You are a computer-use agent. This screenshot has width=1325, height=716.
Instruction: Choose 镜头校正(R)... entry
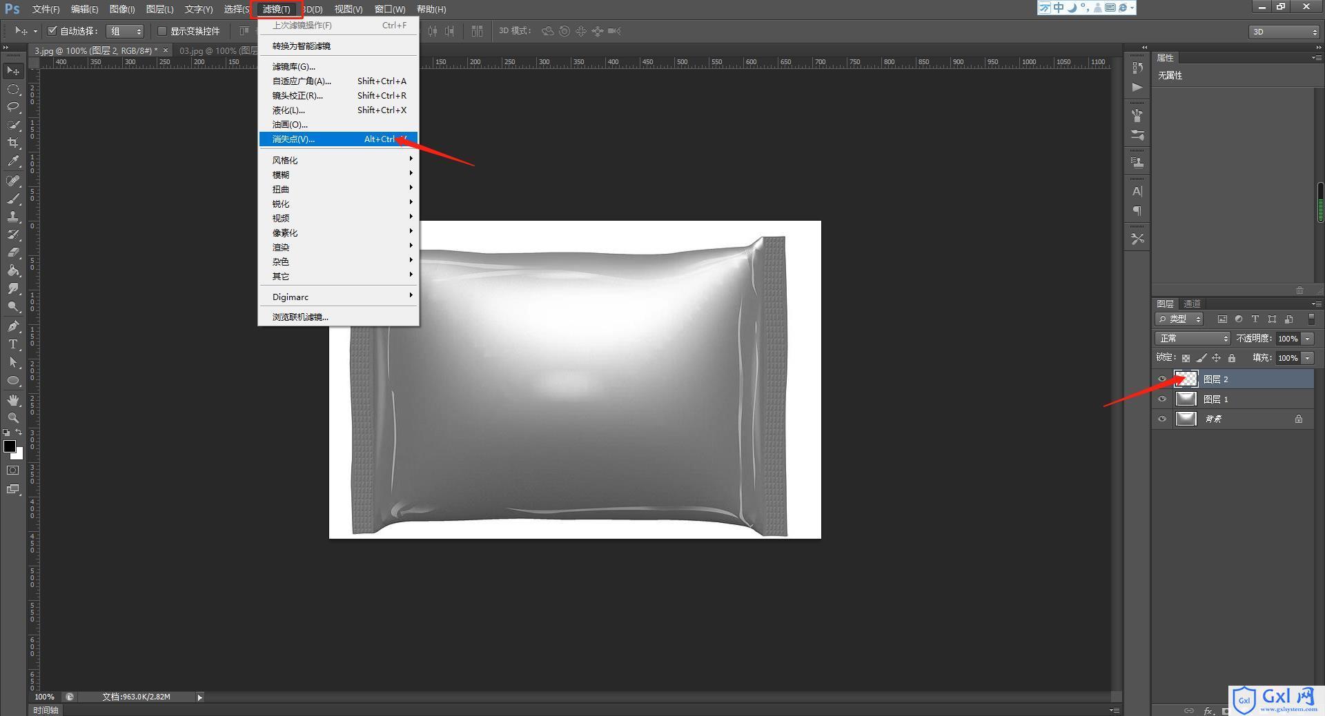click(338, 95)
